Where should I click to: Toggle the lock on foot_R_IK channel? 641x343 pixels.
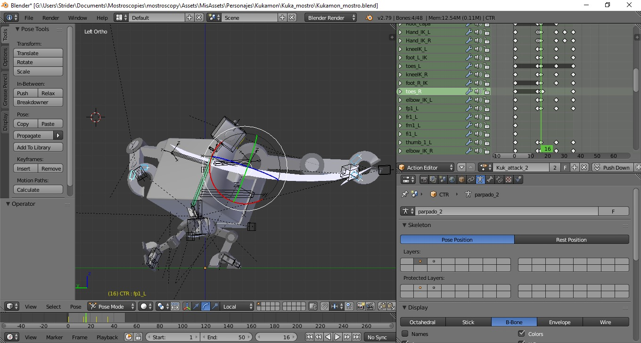tap(486, 83)
